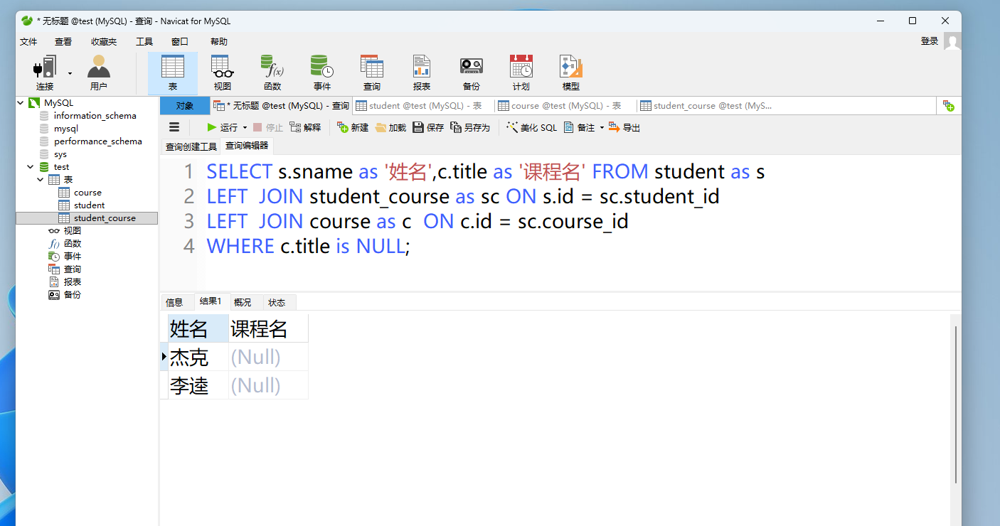The height and width of the screenshot is (526, 1000).
Task: Click the 另存为 save as button
Action: click(x=470, y=128)
